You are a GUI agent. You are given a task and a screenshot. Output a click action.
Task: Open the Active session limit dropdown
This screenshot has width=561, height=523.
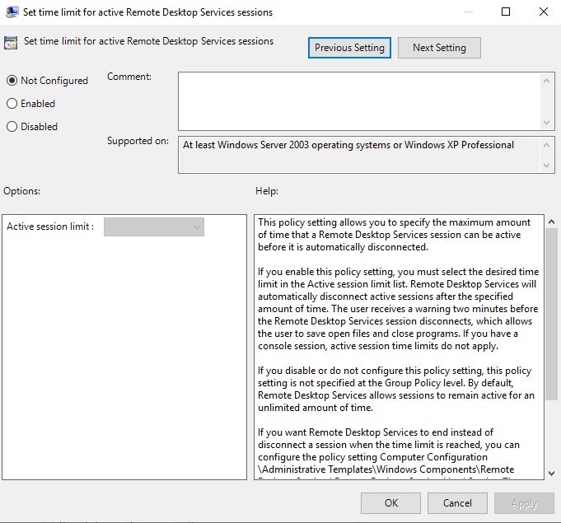[154, 227]
